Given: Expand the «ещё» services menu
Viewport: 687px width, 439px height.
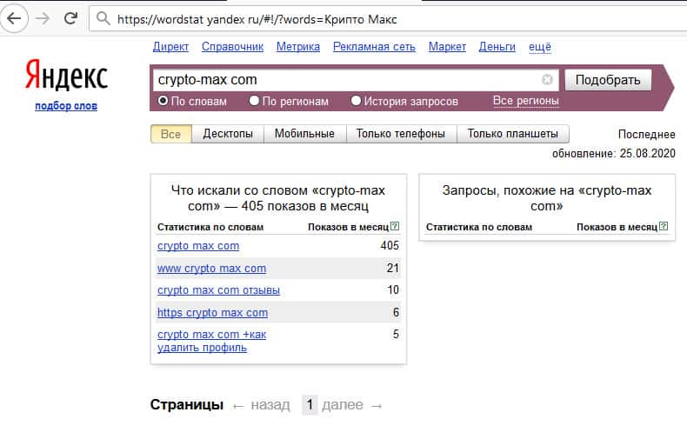Looking at the screenshot, I should coord(539,47).
